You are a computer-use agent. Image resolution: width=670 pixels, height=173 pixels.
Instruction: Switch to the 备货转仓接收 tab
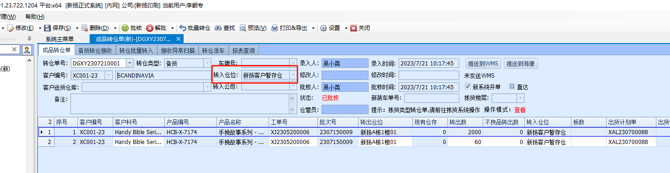[x=95, y=50]
